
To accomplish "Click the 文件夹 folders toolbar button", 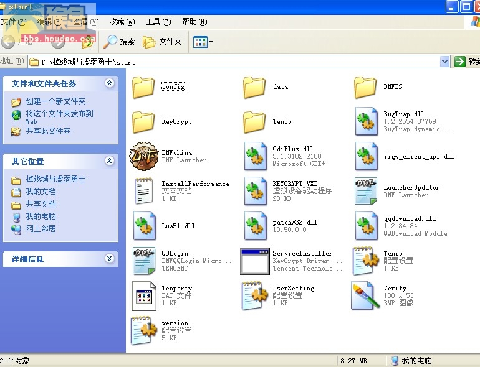I will click(162, 42).
